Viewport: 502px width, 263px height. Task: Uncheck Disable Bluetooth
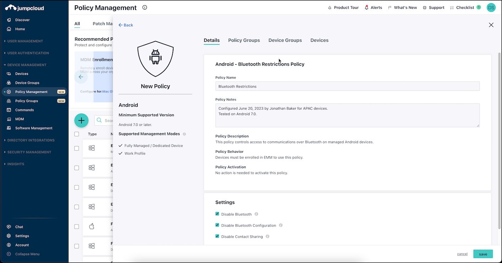[x=217, y=214]
